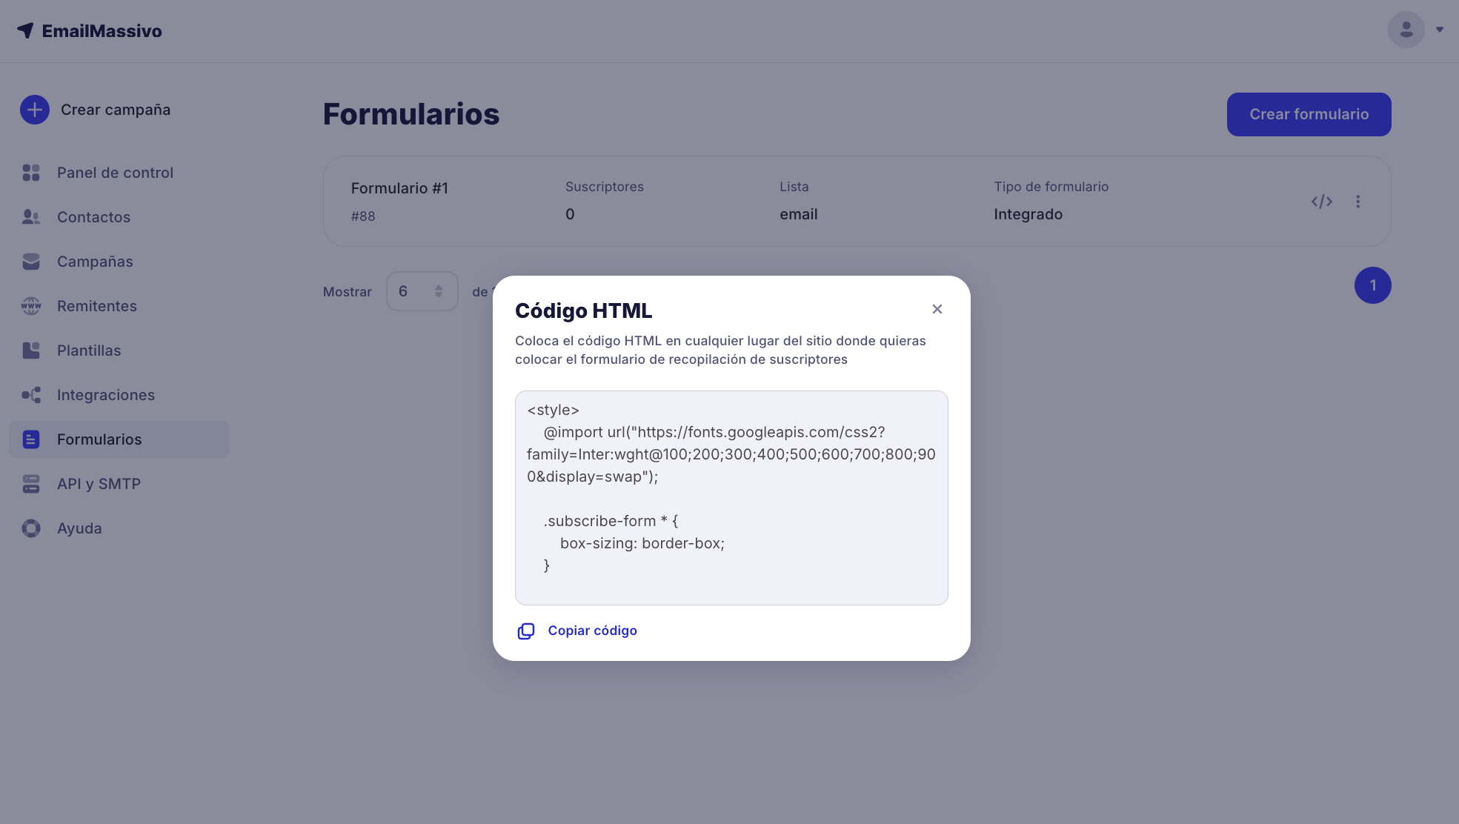Click the Crear formulario button
The width and height of the screenshot is (1459, 824).
tap(1309, 114)
